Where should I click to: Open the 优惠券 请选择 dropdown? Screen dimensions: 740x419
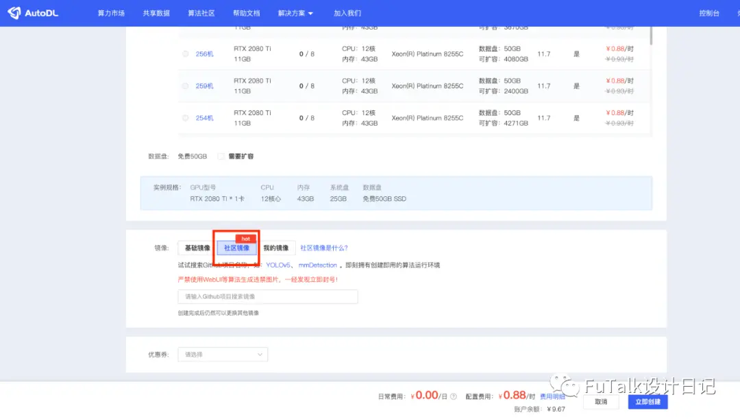pos(223,355)
